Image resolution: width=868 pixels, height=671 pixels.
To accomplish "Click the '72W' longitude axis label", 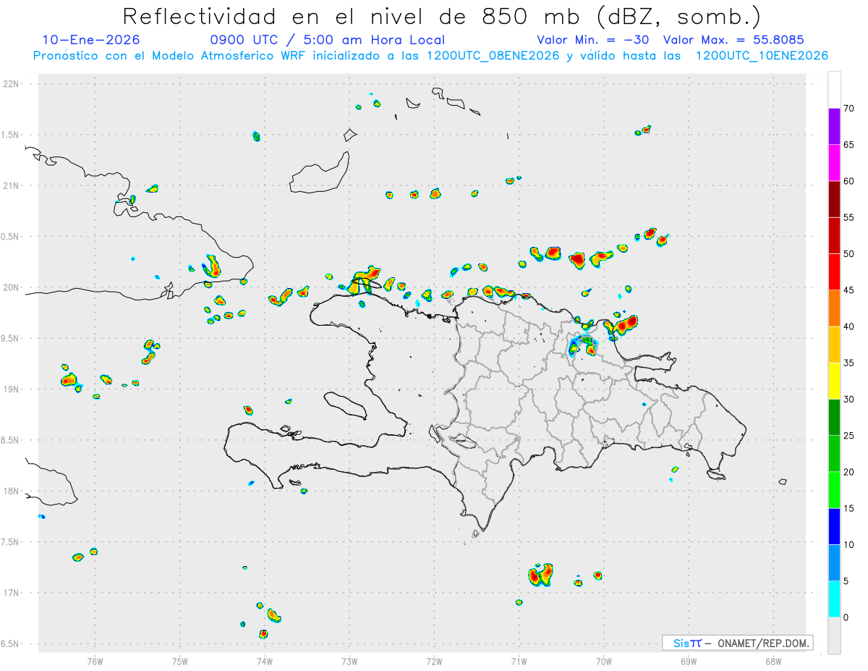I will [435, 661].
